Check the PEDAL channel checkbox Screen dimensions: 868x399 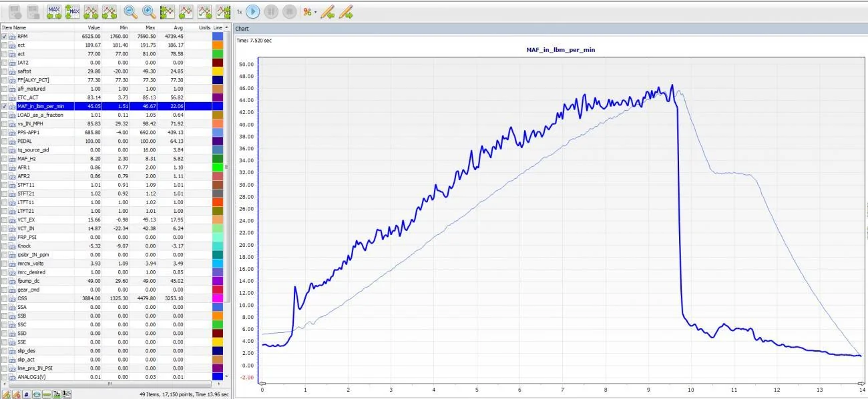5,141
